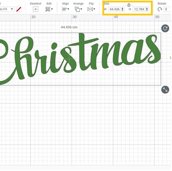Click ruler marking 40
Image resolution: width=172 pixels, height=171 pixels.
116,17
